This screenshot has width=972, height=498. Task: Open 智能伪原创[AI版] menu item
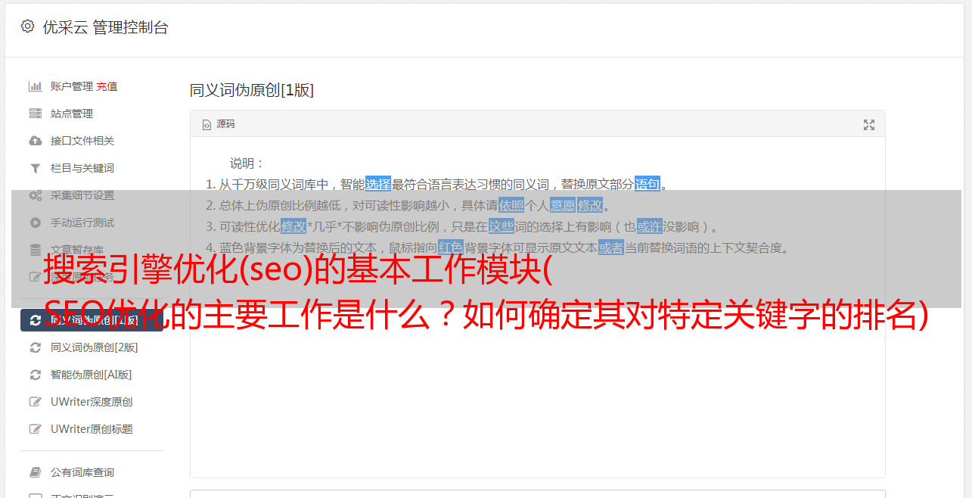92,375
